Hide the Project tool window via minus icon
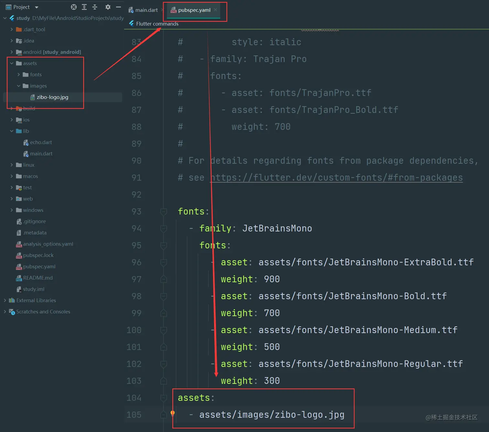The height and width of the screenshot is (432, 489). coord(118,7)
